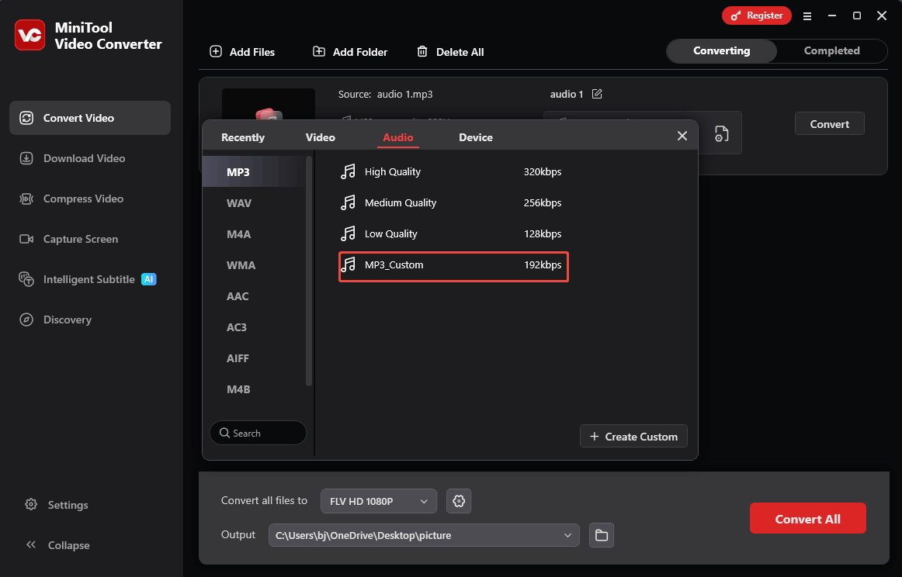Screen dimensions: 902x577
Task: Click the Add Folder icon
Action: (x=319, y=52)
